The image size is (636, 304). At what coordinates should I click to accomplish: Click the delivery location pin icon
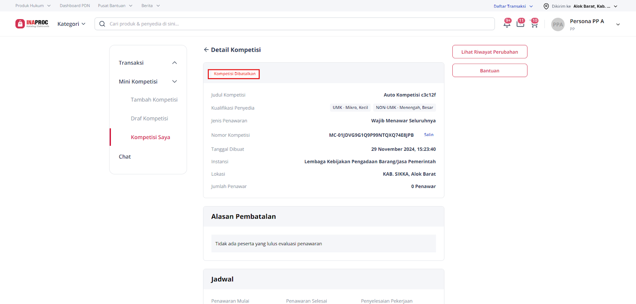[546, 6]
